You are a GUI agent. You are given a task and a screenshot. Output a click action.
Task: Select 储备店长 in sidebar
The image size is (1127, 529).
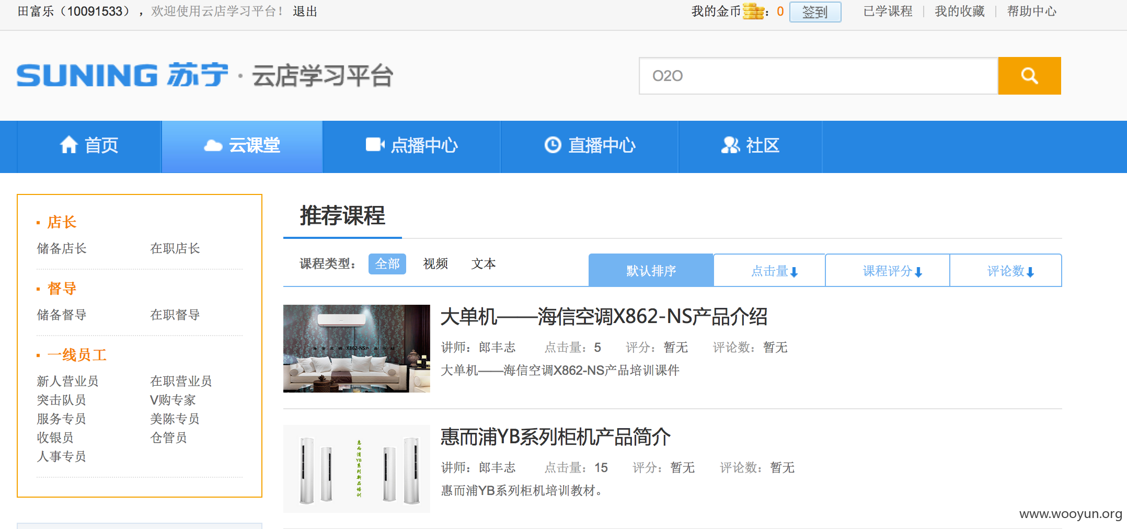click(62, 248)
